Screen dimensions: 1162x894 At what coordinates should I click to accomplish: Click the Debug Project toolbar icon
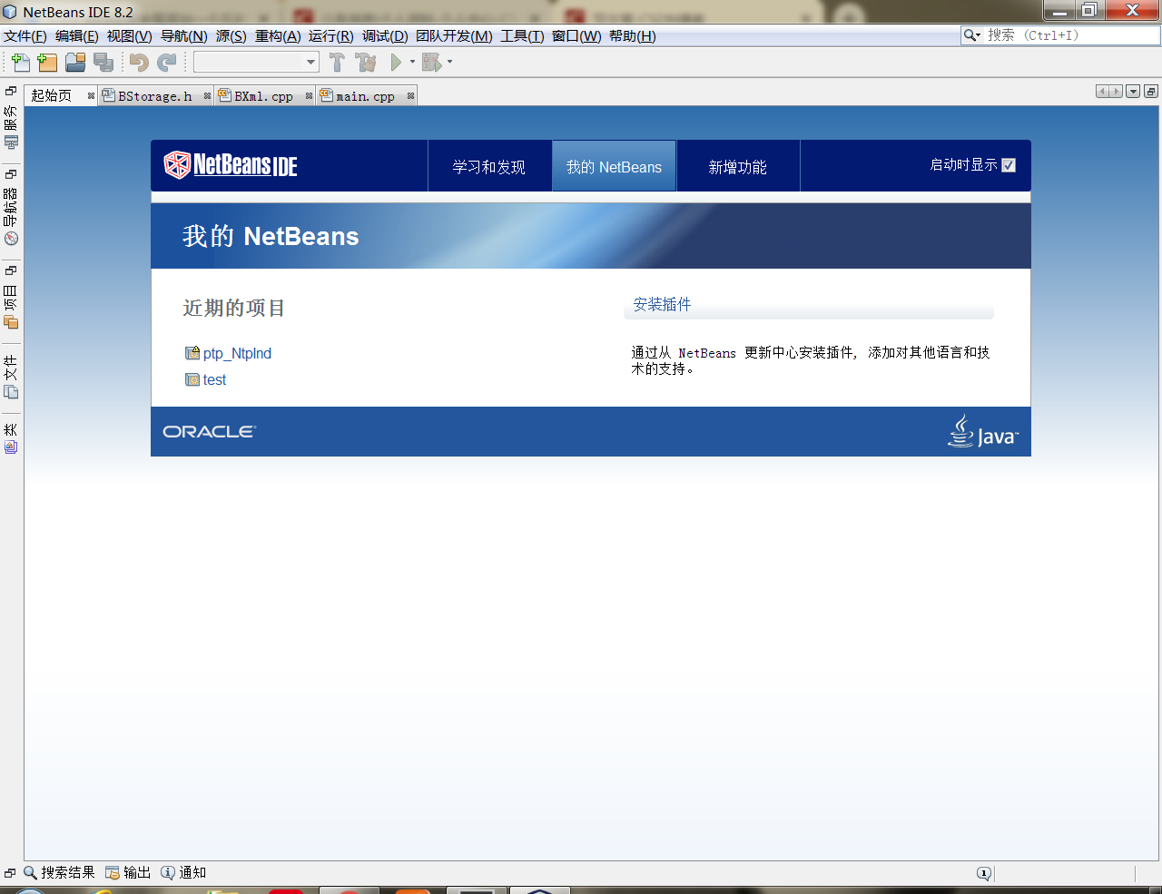[x=432, y=62]
